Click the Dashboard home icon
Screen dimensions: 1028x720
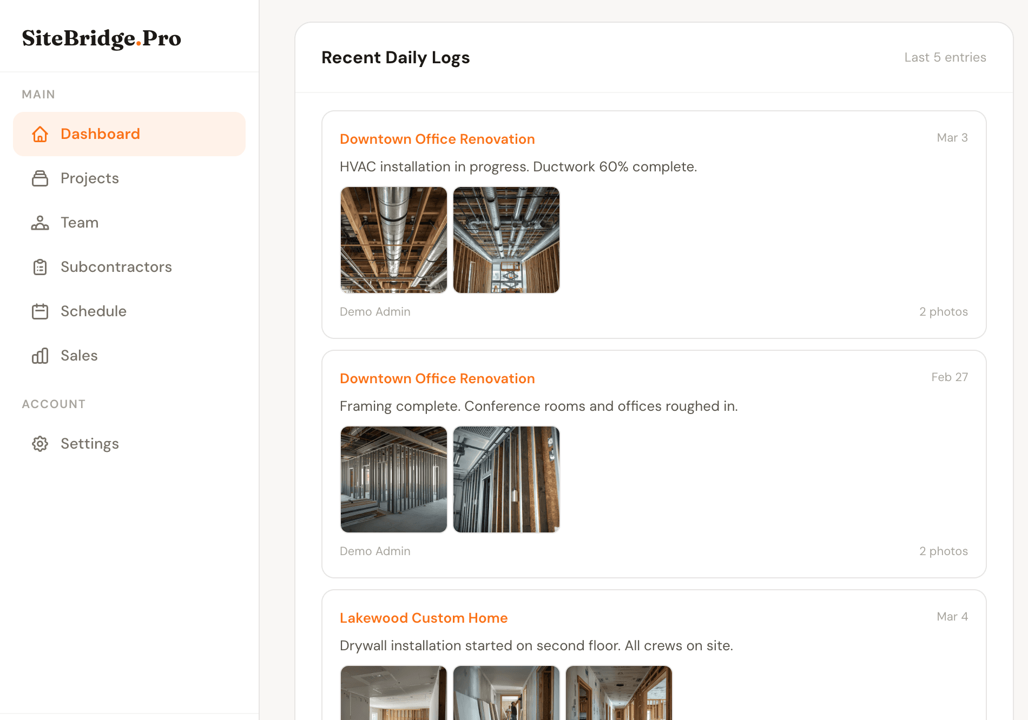pos(40,134)
